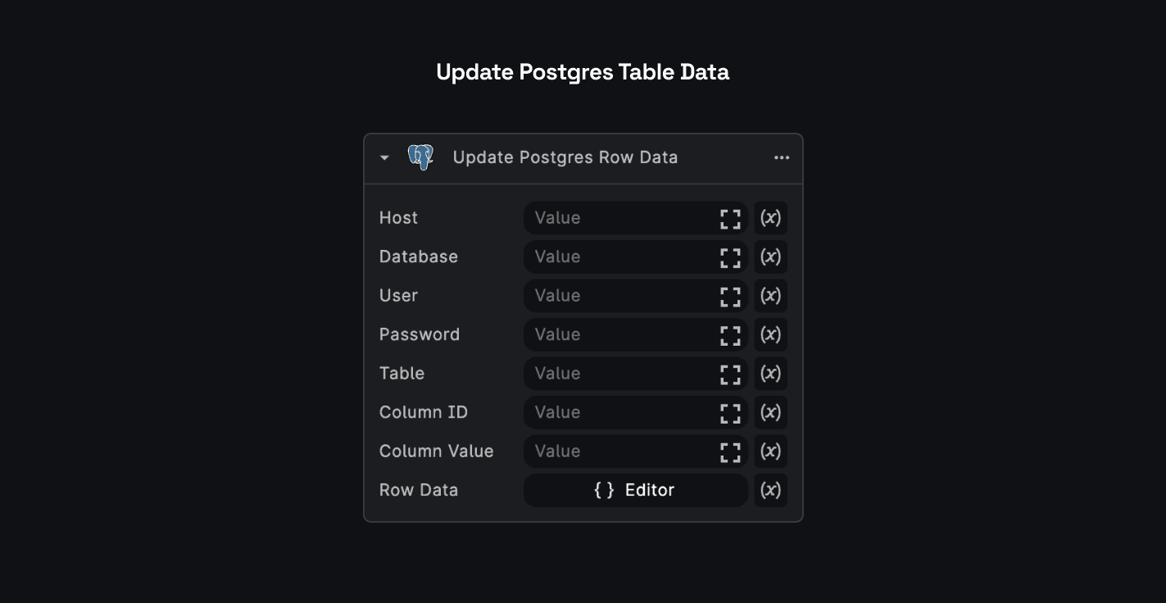The width and height of the screenshot is (1166, 603).
Task: Toggle variable mode for Host field
Action: 770,219
